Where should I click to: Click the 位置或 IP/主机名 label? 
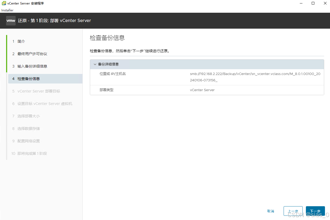[x=113, y=74]
